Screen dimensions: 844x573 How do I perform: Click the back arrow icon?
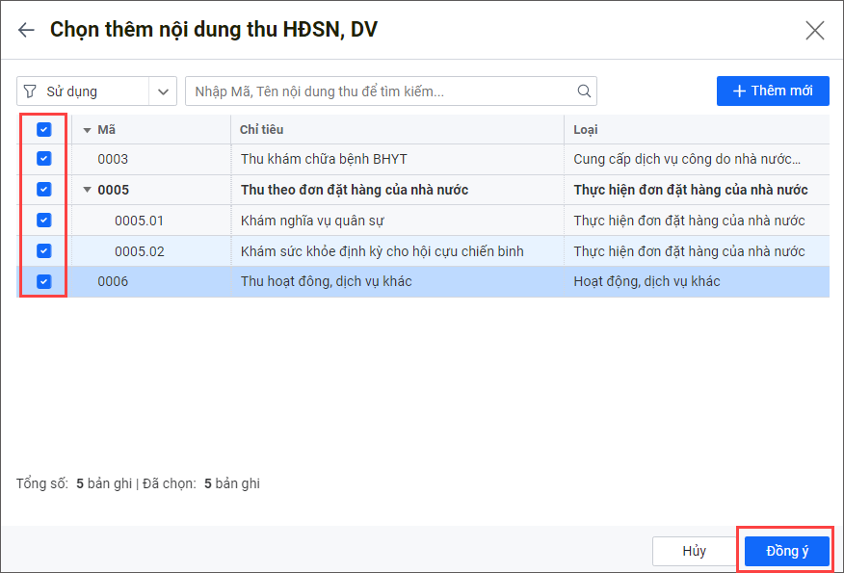click(26, 30)
